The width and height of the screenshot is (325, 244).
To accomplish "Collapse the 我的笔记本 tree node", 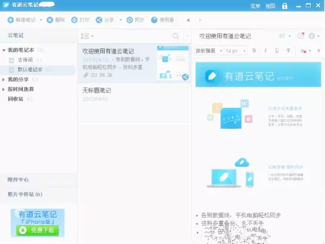I will pos(4,50).
